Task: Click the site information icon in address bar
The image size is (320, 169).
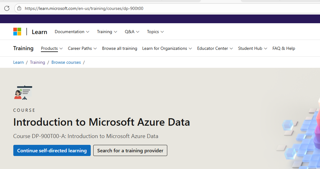Action: tap(19, 8)
